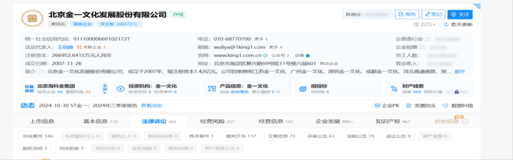
Task: Expand the company intro with 展开
Action: pos(460,72)
